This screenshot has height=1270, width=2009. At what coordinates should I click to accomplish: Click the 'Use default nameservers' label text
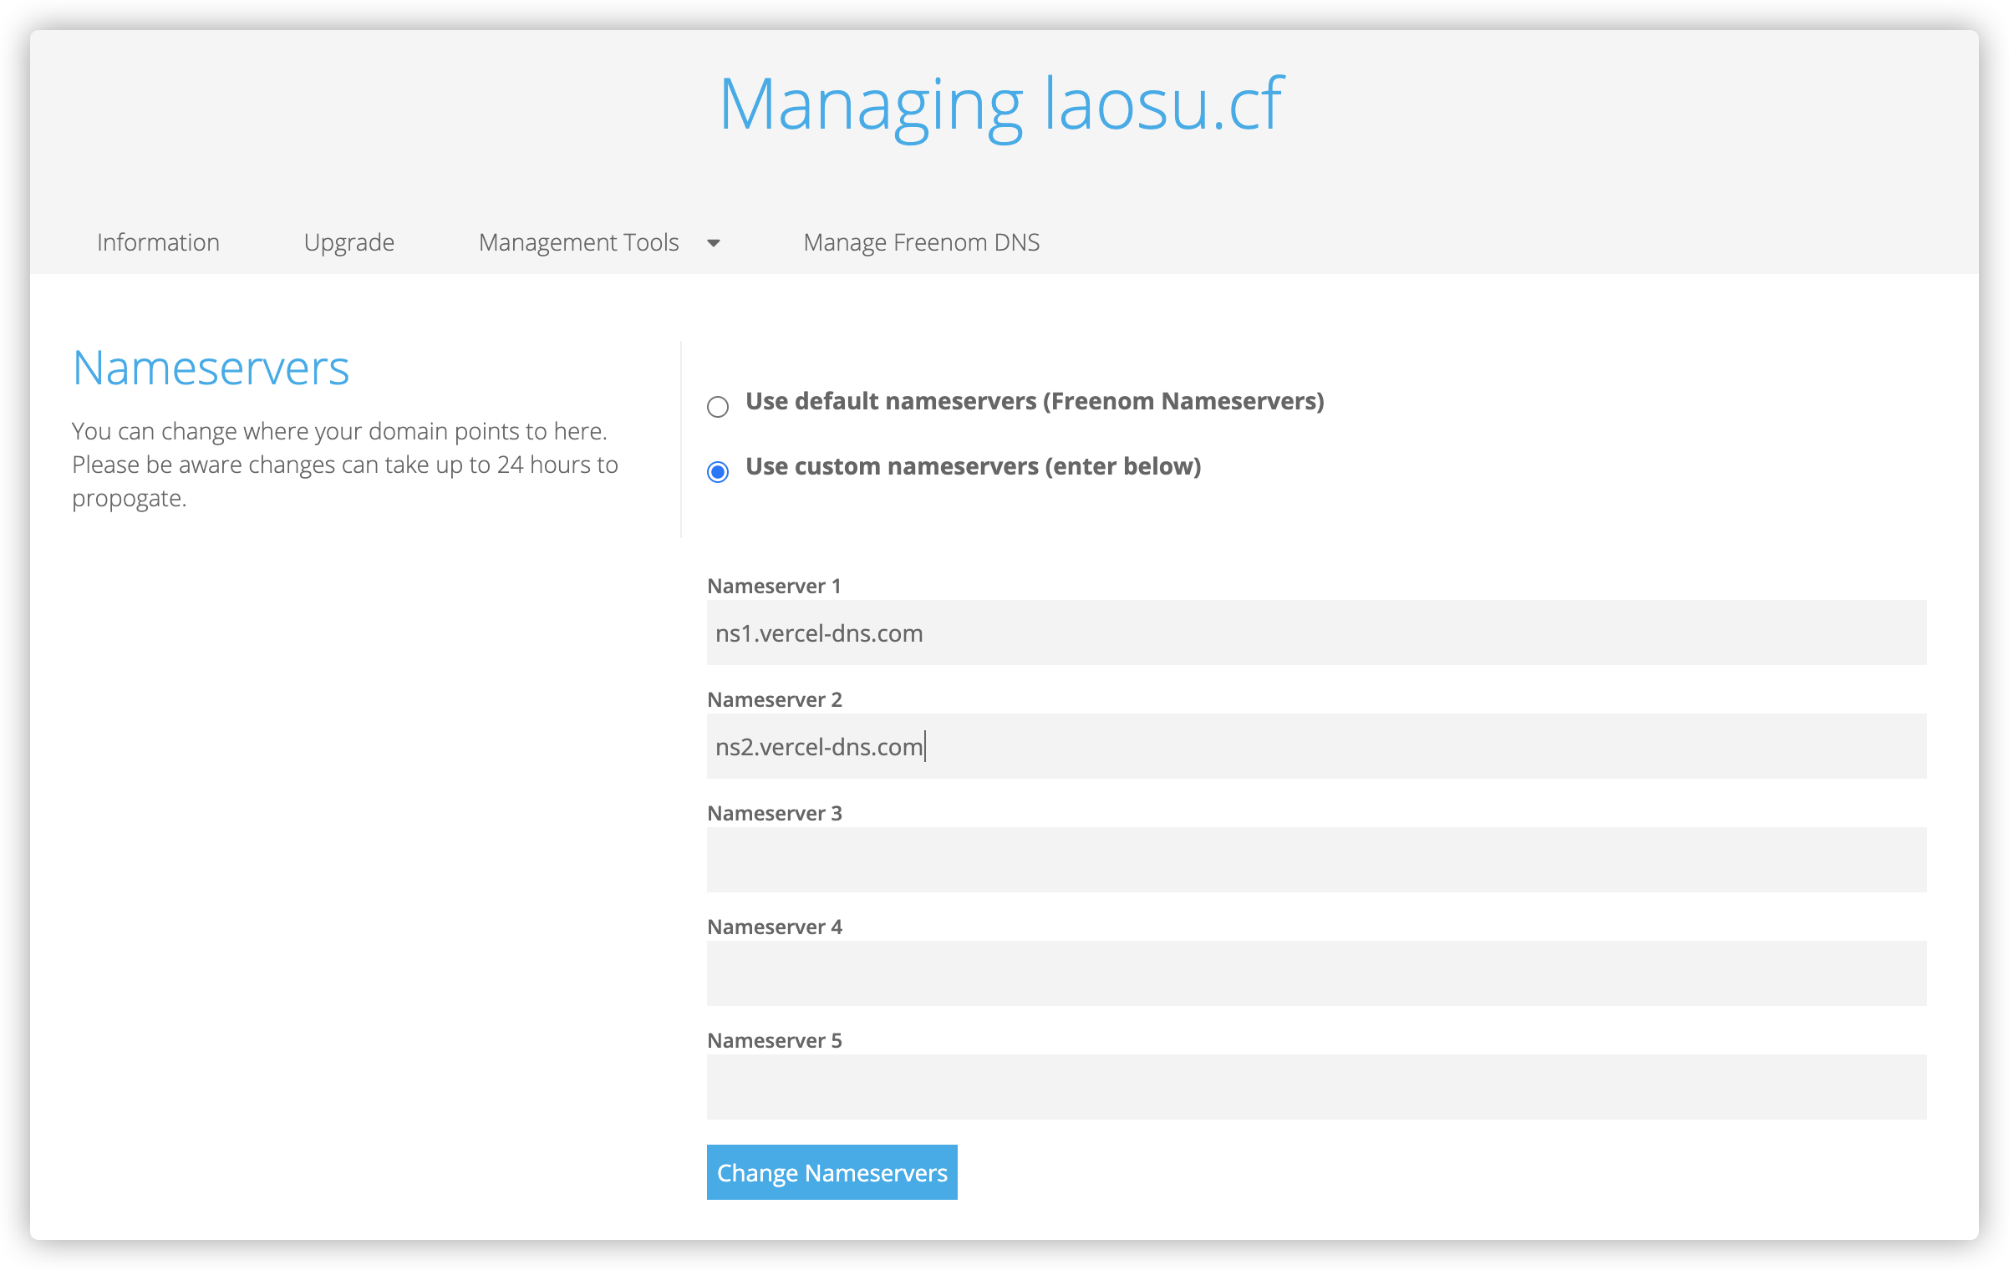[1034, 401]
